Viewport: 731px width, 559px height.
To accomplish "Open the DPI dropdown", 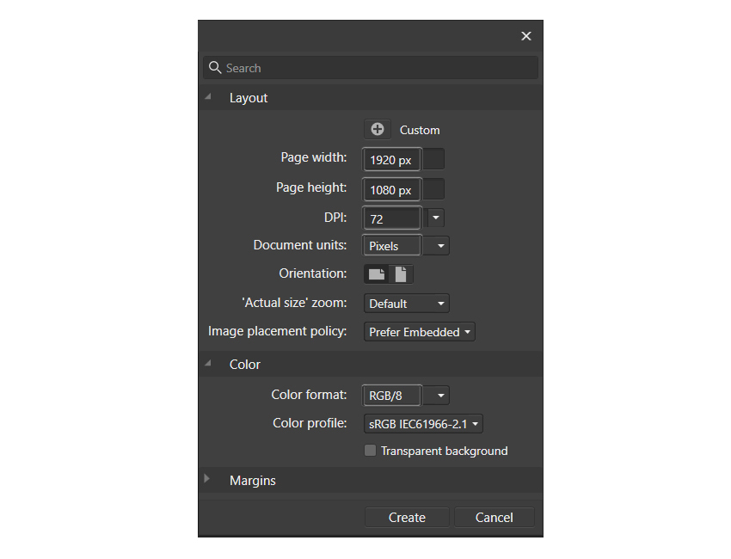I will 436,218.
